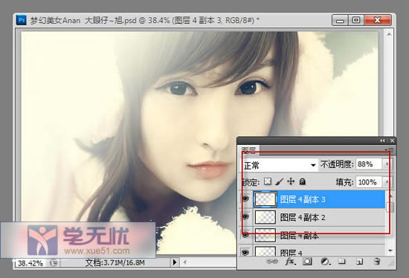Click the link layers icon

272,261
